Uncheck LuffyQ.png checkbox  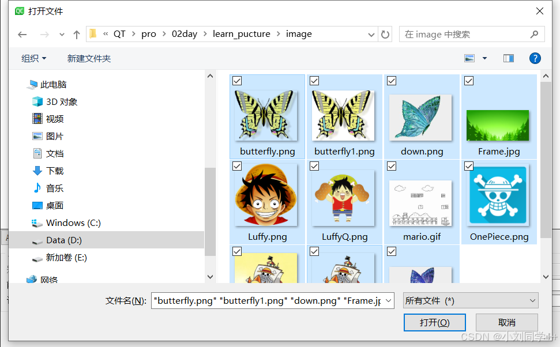[314, 166]
